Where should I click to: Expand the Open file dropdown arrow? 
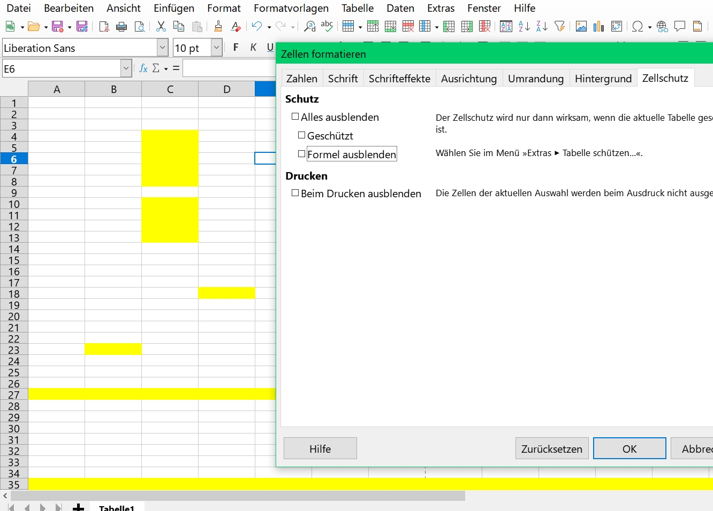46,27
